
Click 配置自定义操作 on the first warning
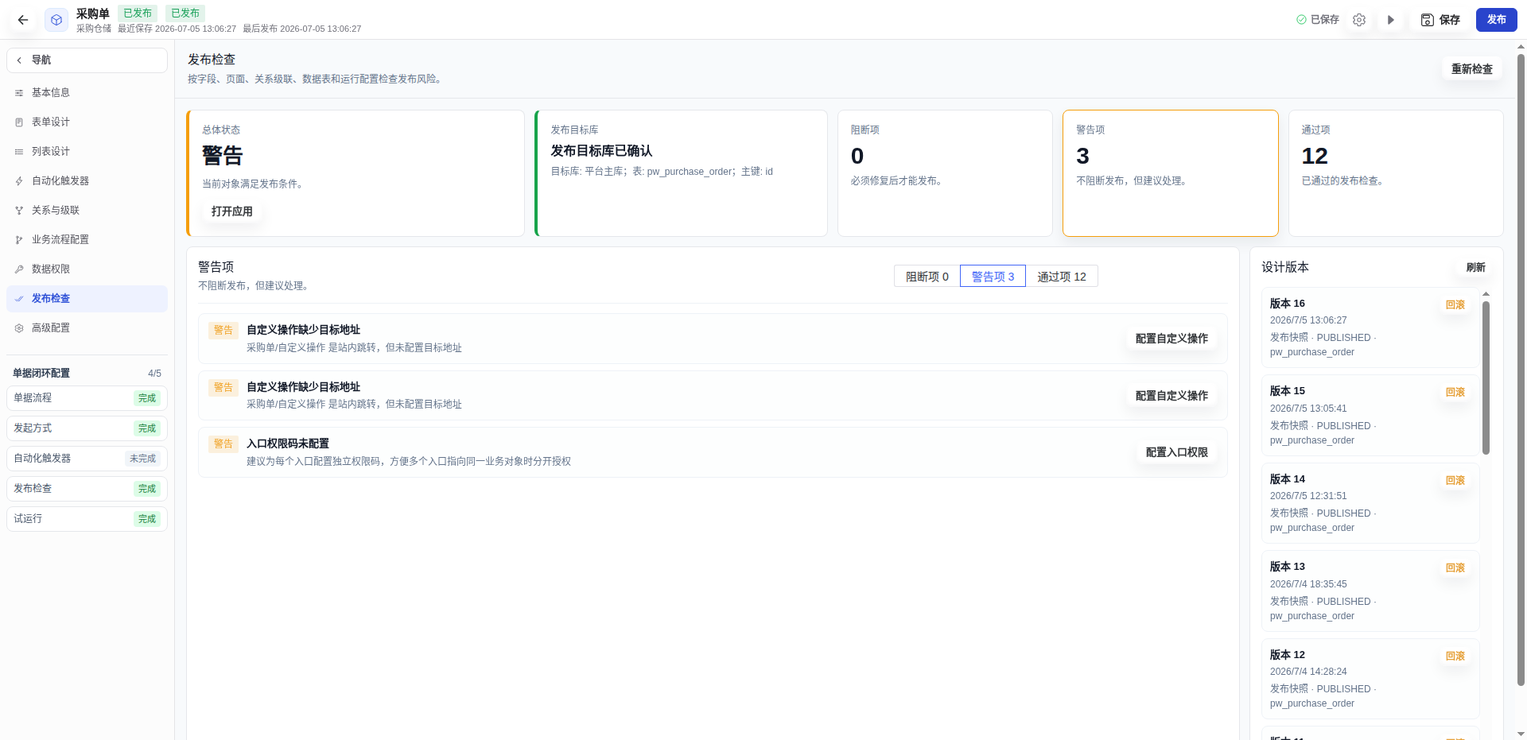[1171, 339]
